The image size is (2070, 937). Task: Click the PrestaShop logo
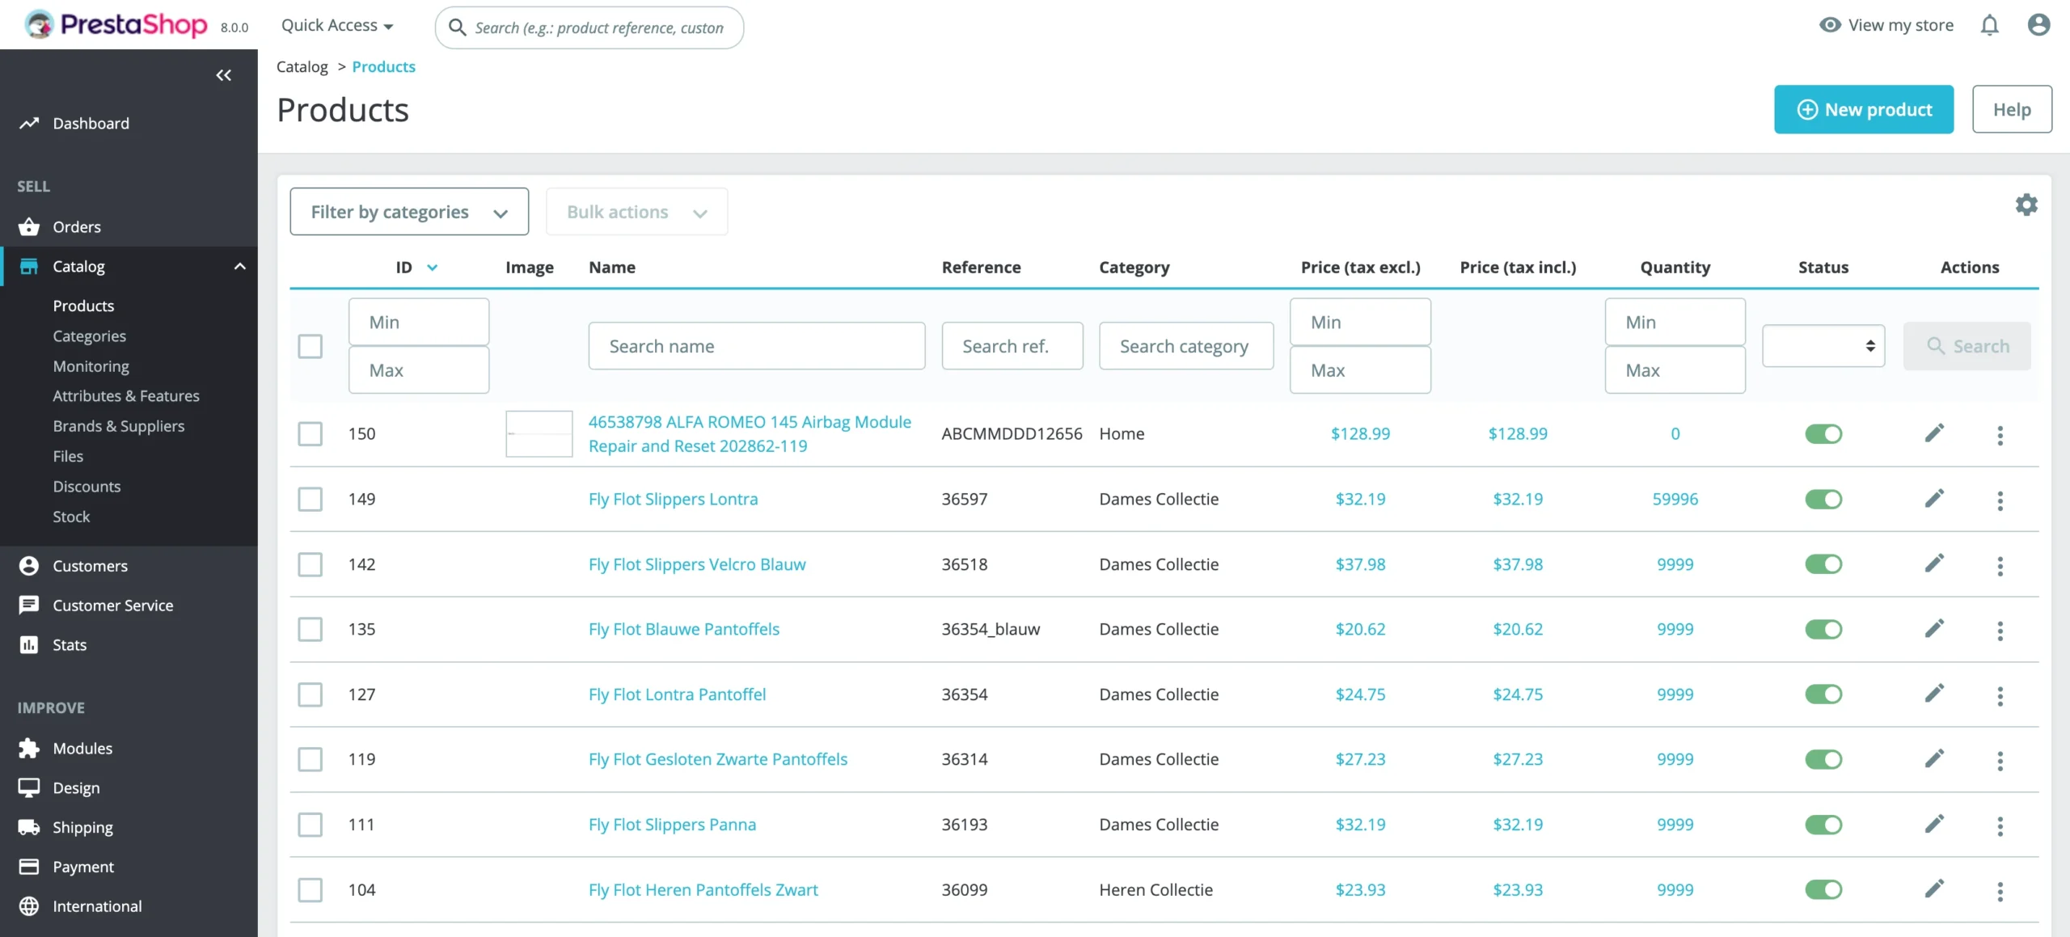click(116, 25)
